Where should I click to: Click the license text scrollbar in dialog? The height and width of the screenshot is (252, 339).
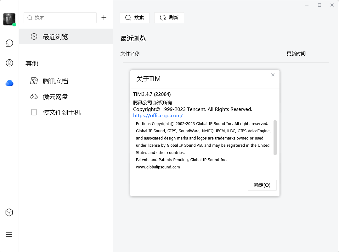coord(275,138)
